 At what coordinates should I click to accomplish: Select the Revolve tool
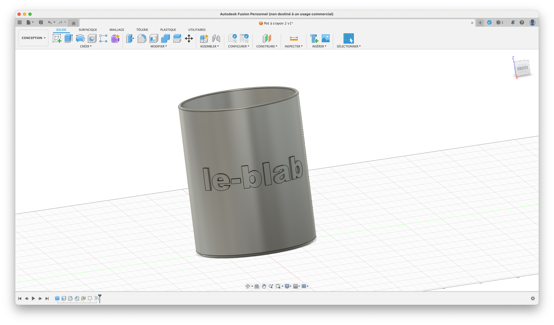click(x=80, y=38)
